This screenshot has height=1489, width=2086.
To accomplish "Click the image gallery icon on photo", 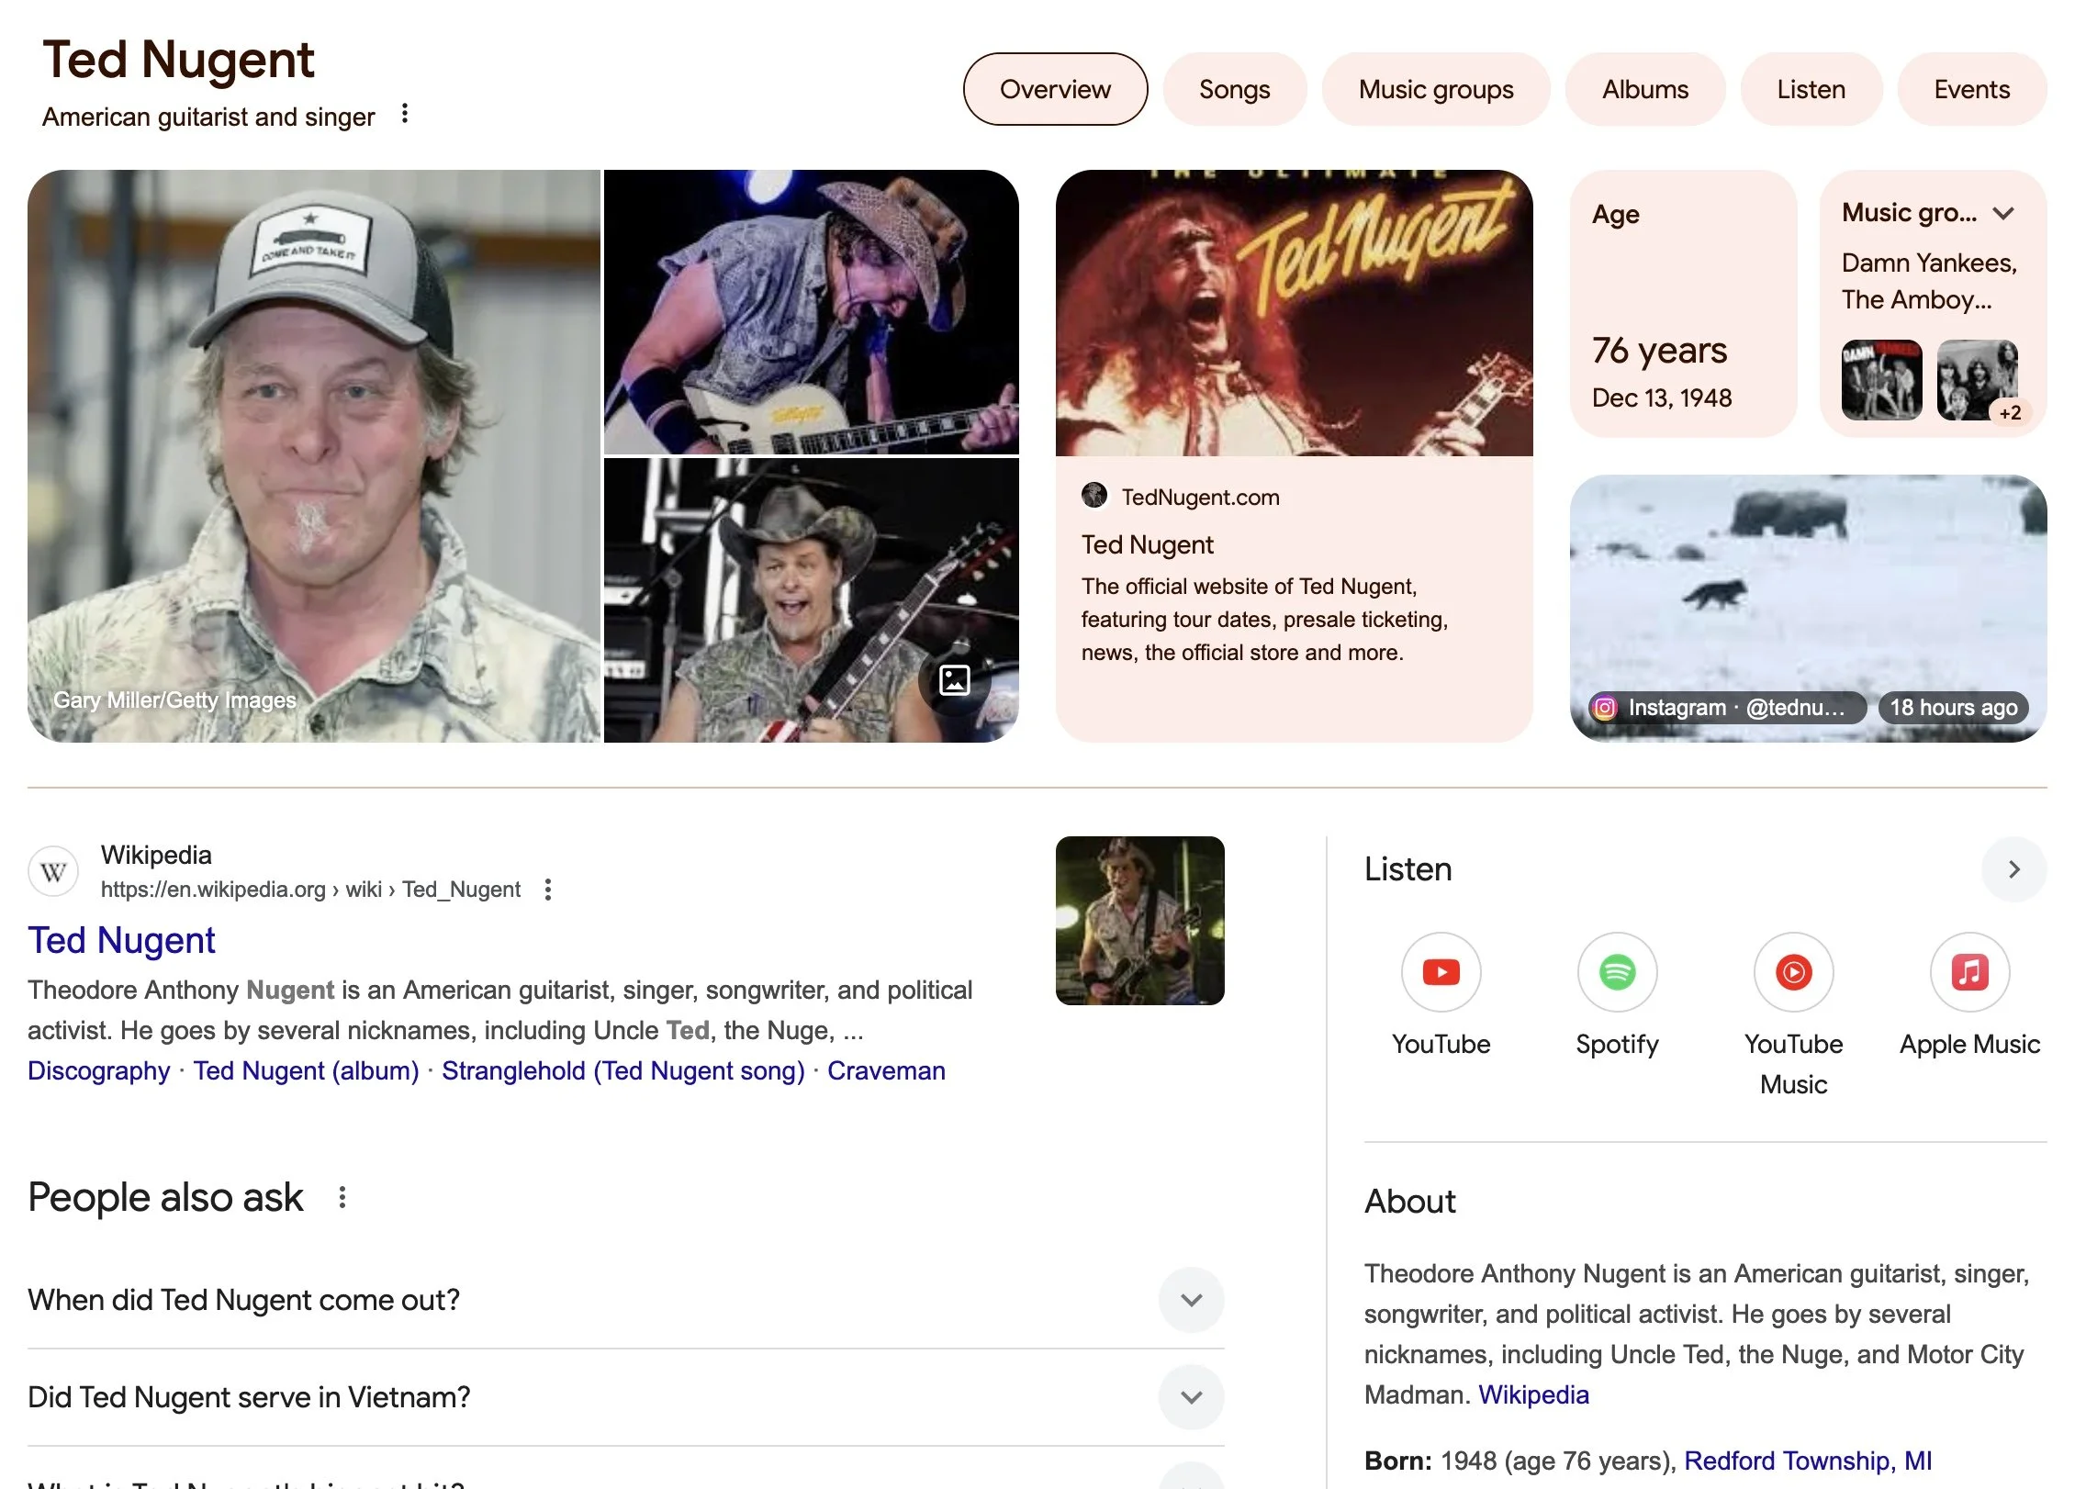I will click(954, 680).
